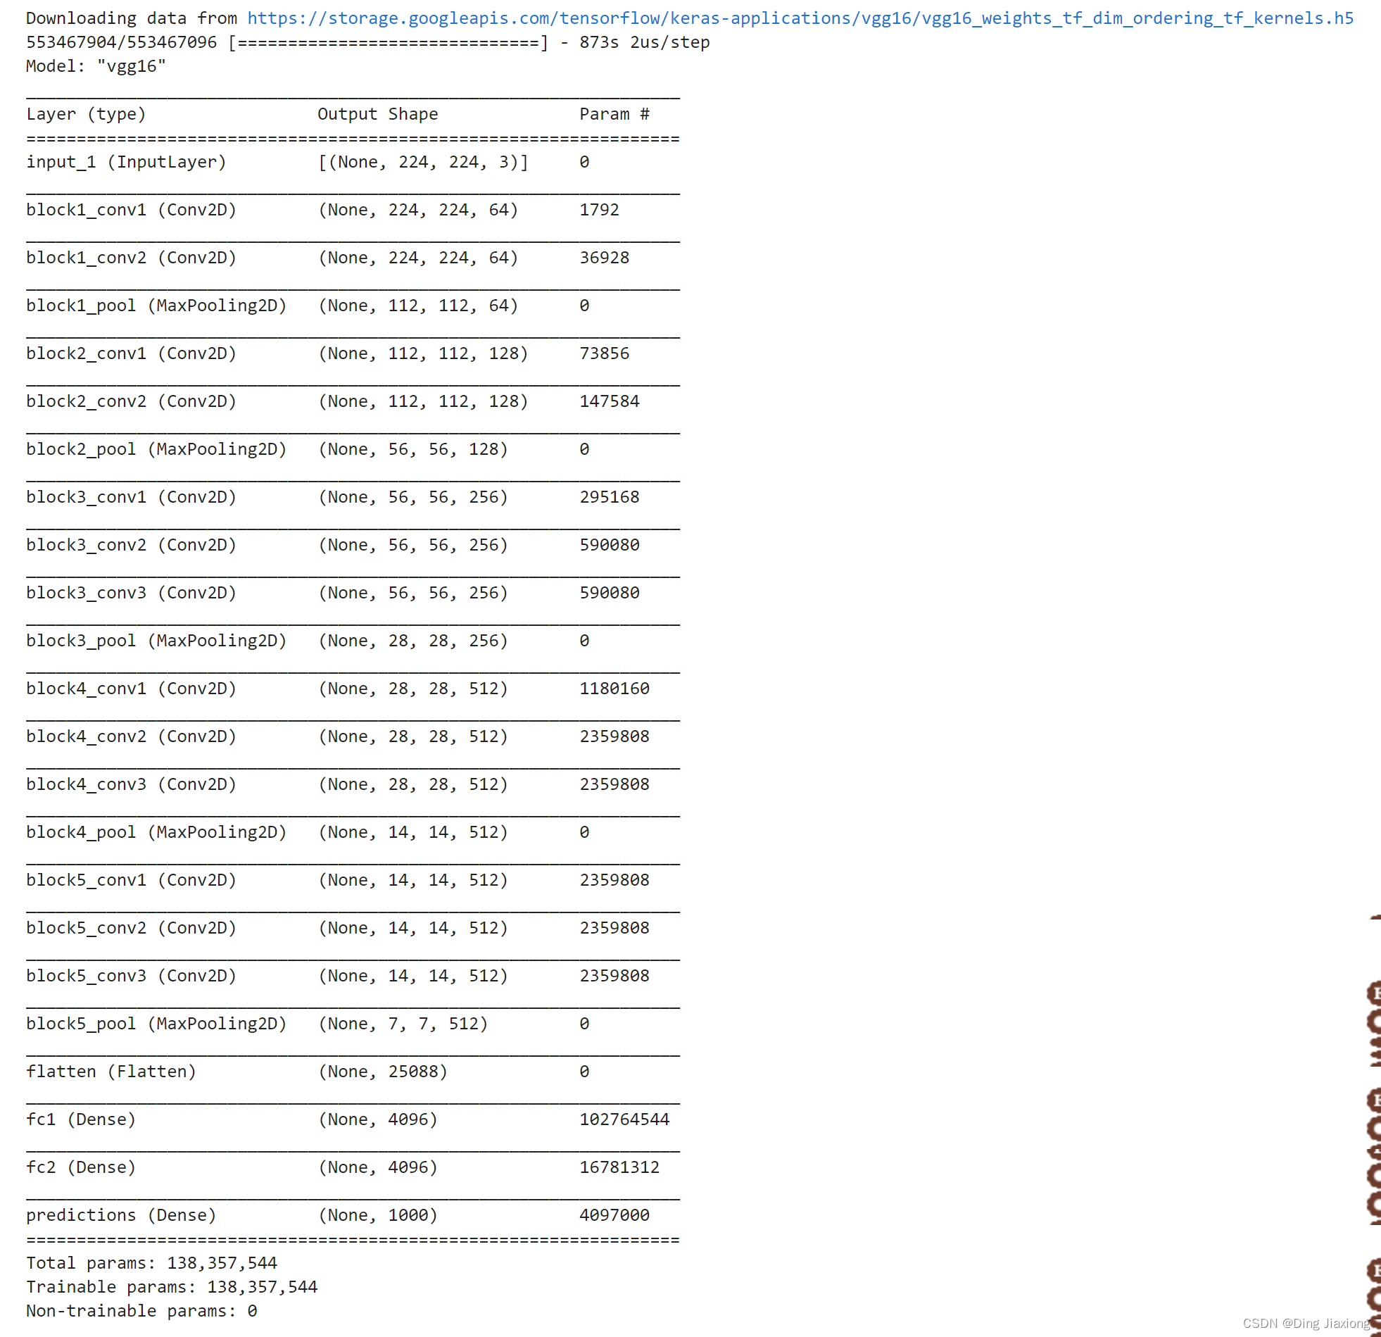Click the Model "vgg16" text line
1381x1337 pixels.
click(x=96, y=66)
